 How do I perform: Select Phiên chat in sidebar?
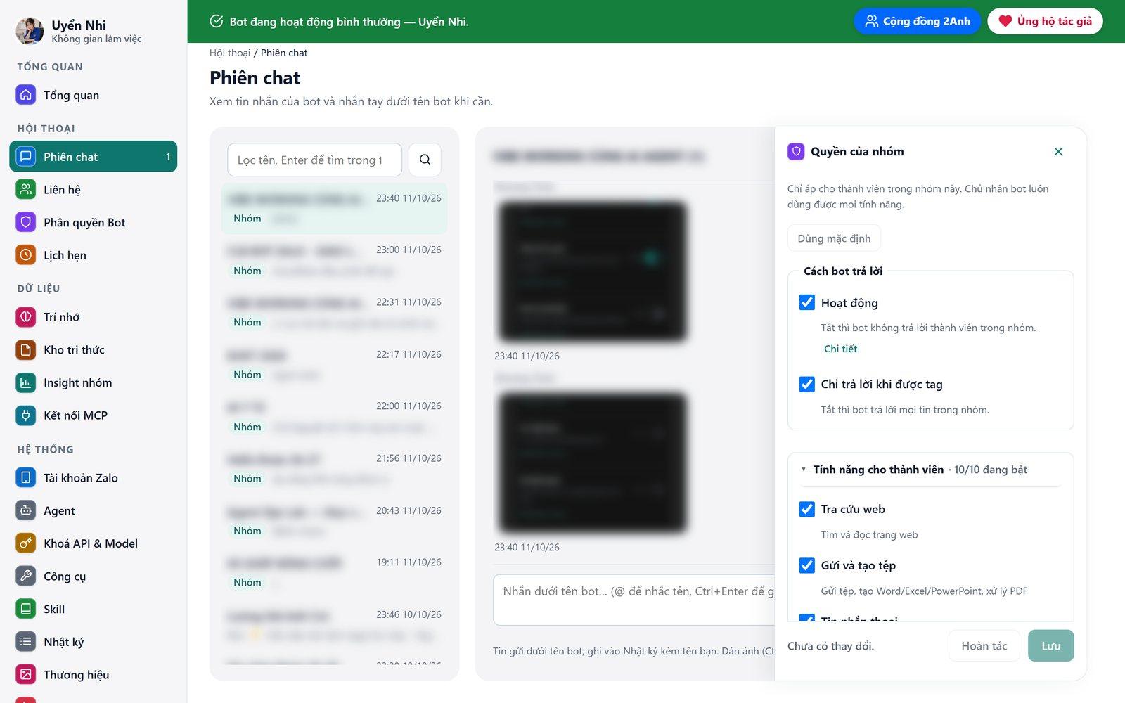click(x=93, y=156)
